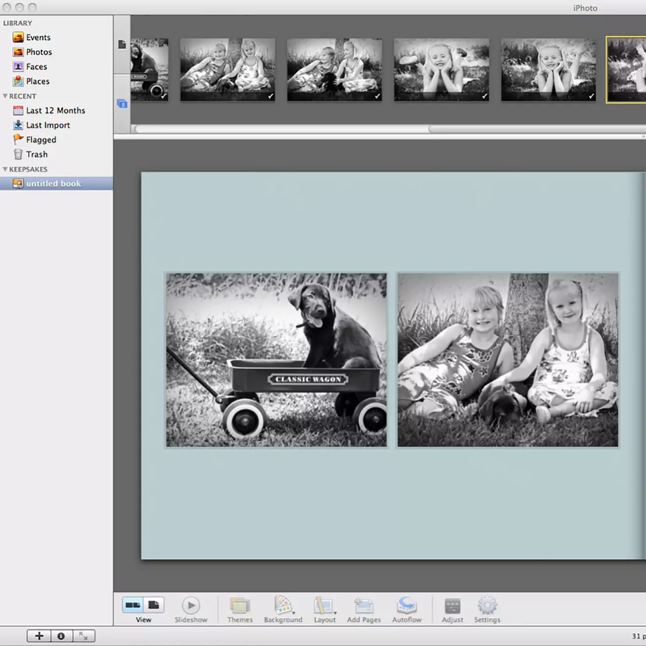The height and width of the screenshot is (646, 646).
Task: Enter full screen mode using the arrows button
Action: (84, 636)
